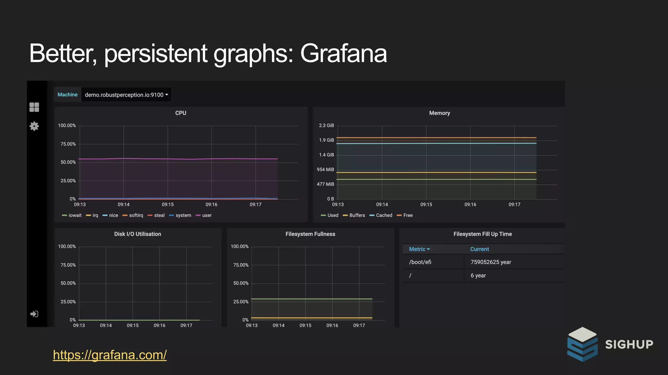Toggle the user series in CPU legend
The width and height of the screenshot is (668, 375).
click(207, 215)
